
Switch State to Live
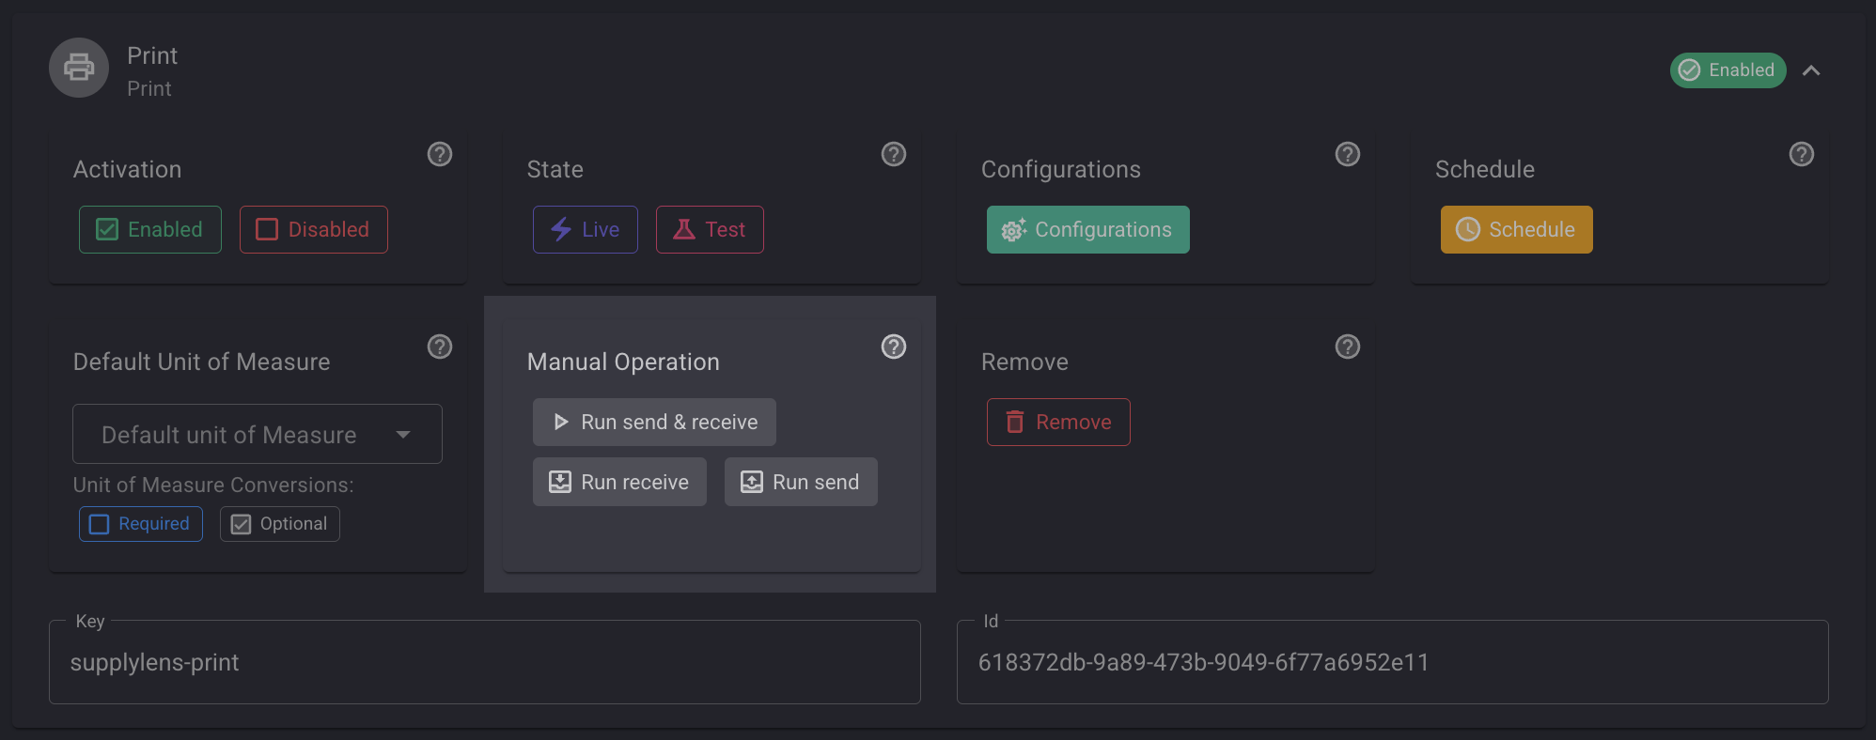click(x=586, y=229)
